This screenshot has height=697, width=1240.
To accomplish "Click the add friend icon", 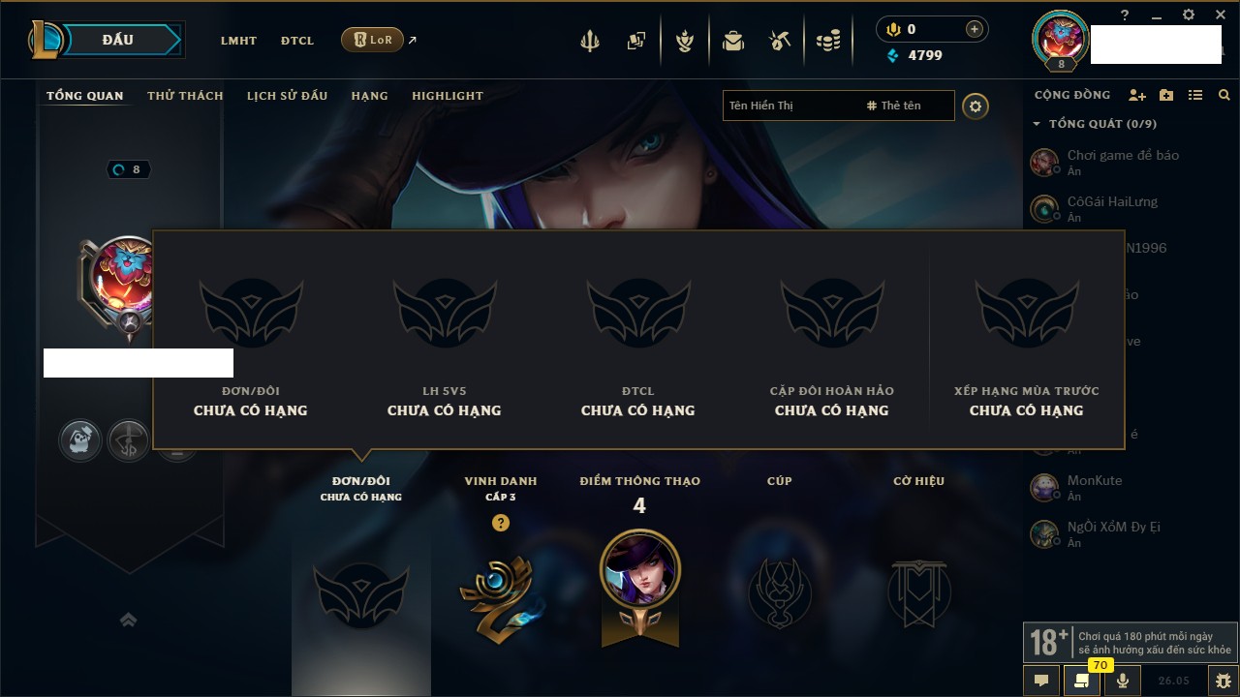I will pos(1137,95).
